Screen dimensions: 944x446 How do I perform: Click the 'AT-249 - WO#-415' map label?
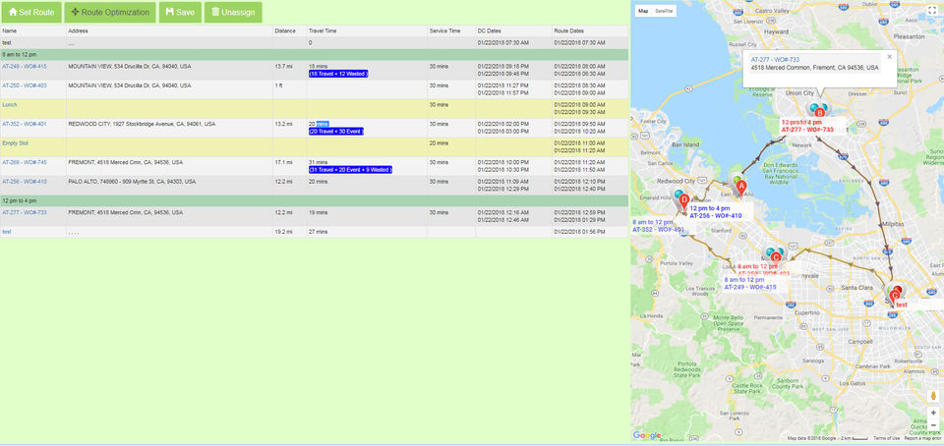[x=750, y=287]
